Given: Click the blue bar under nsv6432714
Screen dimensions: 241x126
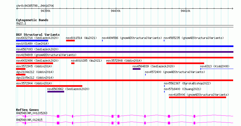Looking at the screenshot, I should [32, 41].
